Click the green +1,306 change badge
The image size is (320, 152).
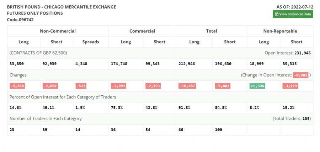[257, 86]
